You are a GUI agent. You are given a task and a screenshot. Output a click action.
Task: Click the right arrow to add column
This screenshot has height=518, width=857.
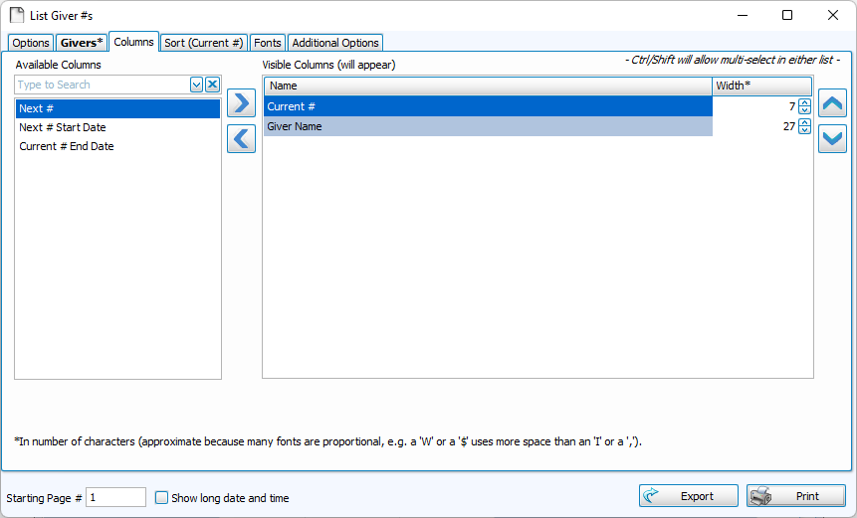(241, 102)
